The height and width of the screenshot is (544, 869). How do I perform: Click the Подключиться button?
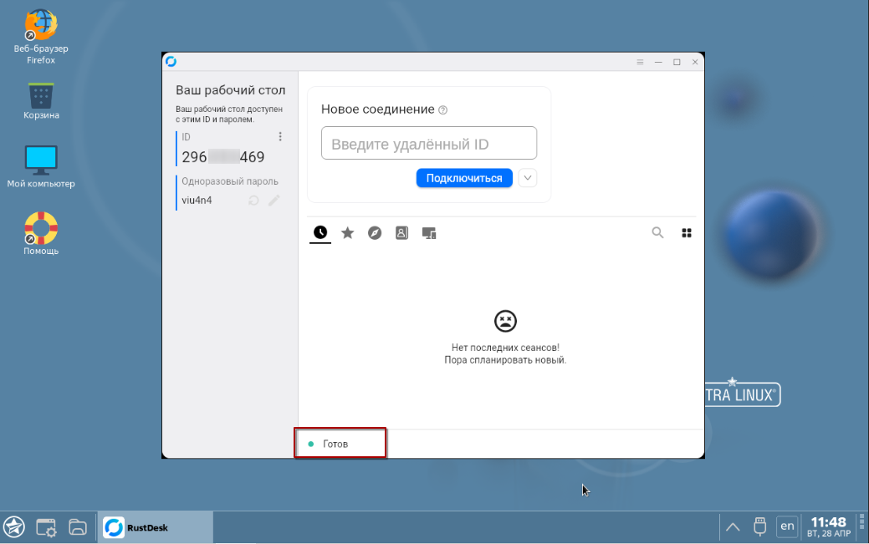point(464,178)
